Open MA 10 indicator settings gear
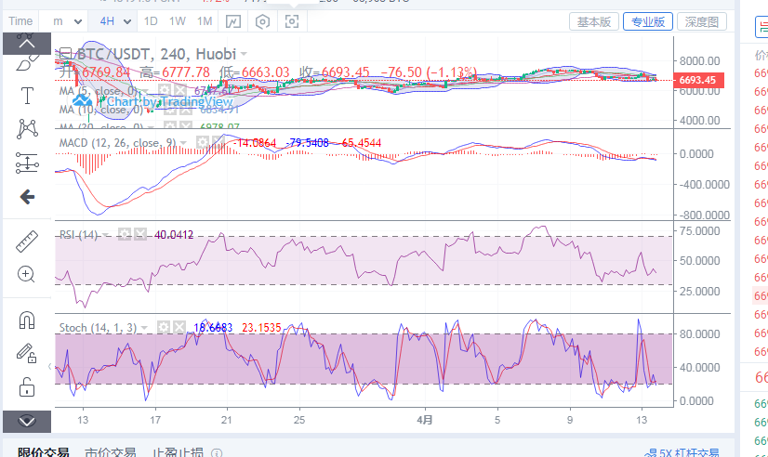The width and height of the screenshot is (768, 457). (170, 110)
